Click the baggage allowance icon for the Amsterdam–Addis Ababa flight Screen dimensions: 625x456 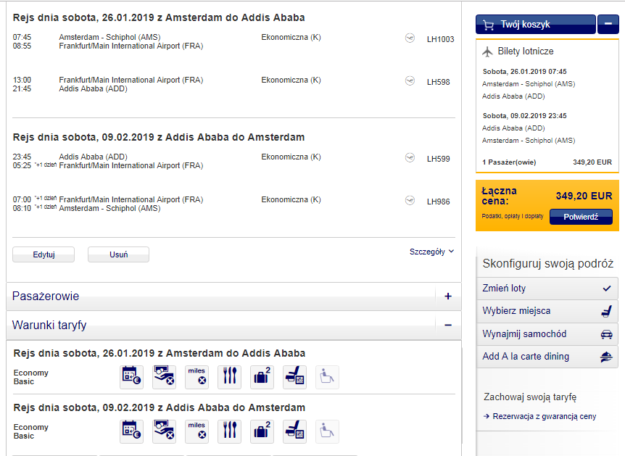tap(262, 377)
